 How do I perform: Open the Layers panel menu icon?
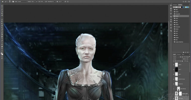tap(189, 54)
